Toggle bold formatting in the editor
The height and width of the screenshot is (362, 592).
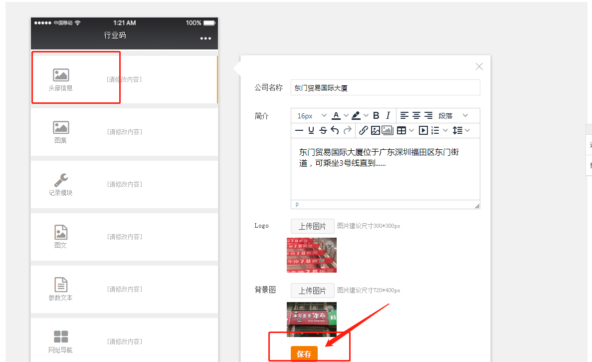(x=376, y=115)
